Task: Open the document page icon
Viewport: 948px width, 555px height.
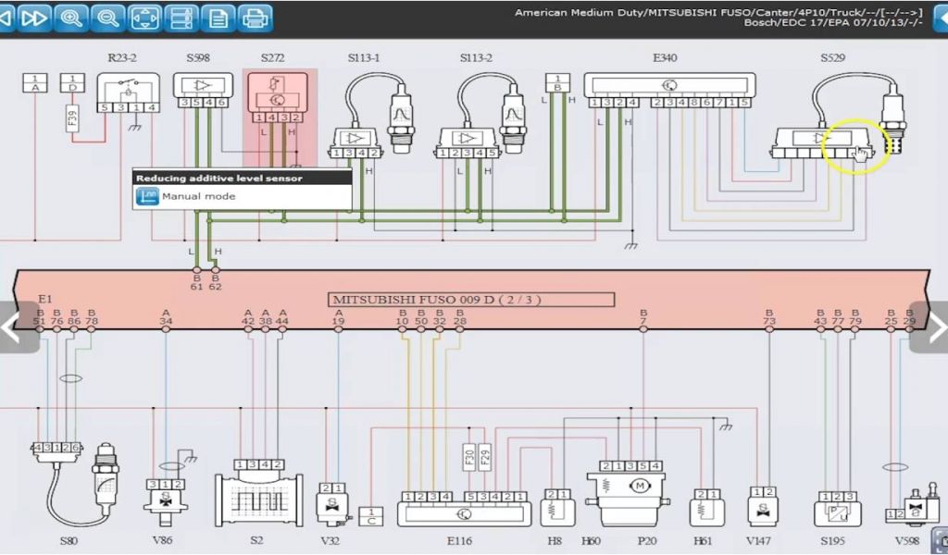Action: [218, 17]
